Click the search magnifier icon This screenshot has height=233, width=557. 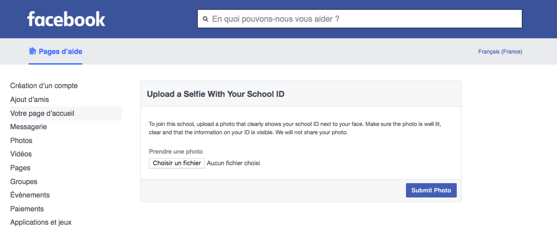point(206,19)
